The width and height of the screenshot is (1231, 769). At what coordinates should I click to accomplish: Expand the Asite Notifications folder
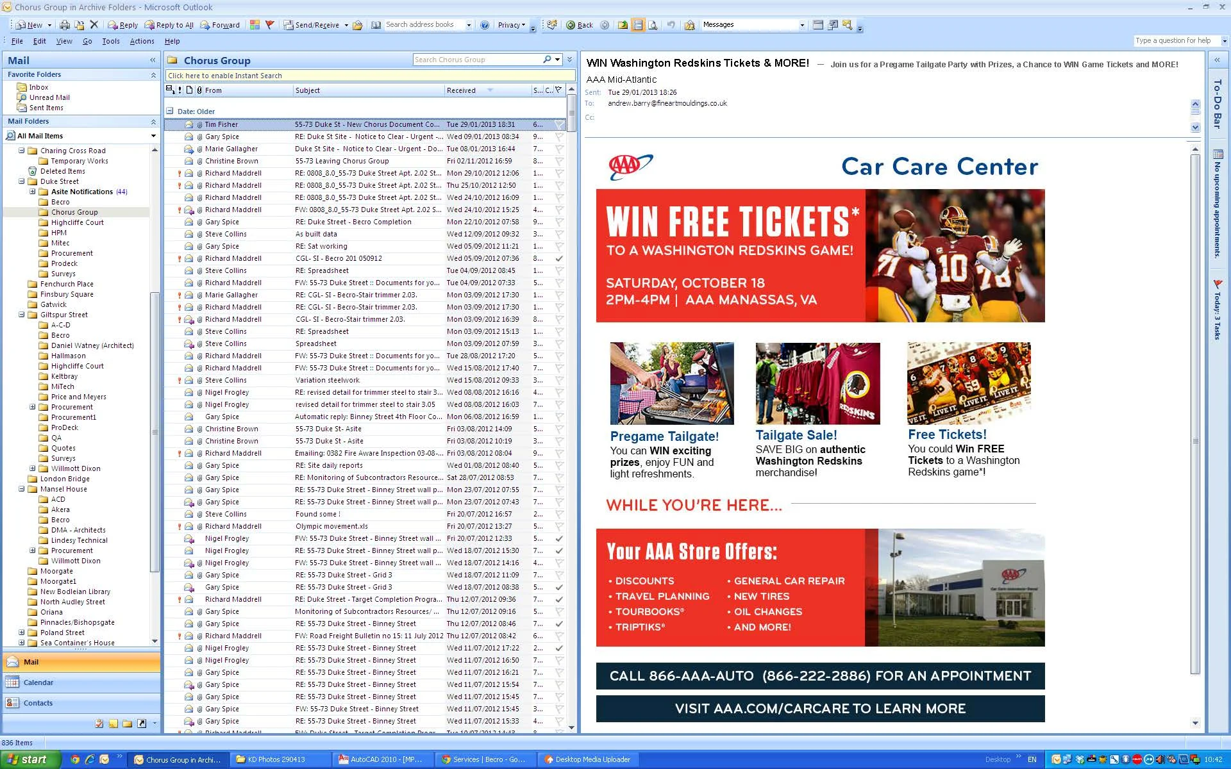click(33, 192)
